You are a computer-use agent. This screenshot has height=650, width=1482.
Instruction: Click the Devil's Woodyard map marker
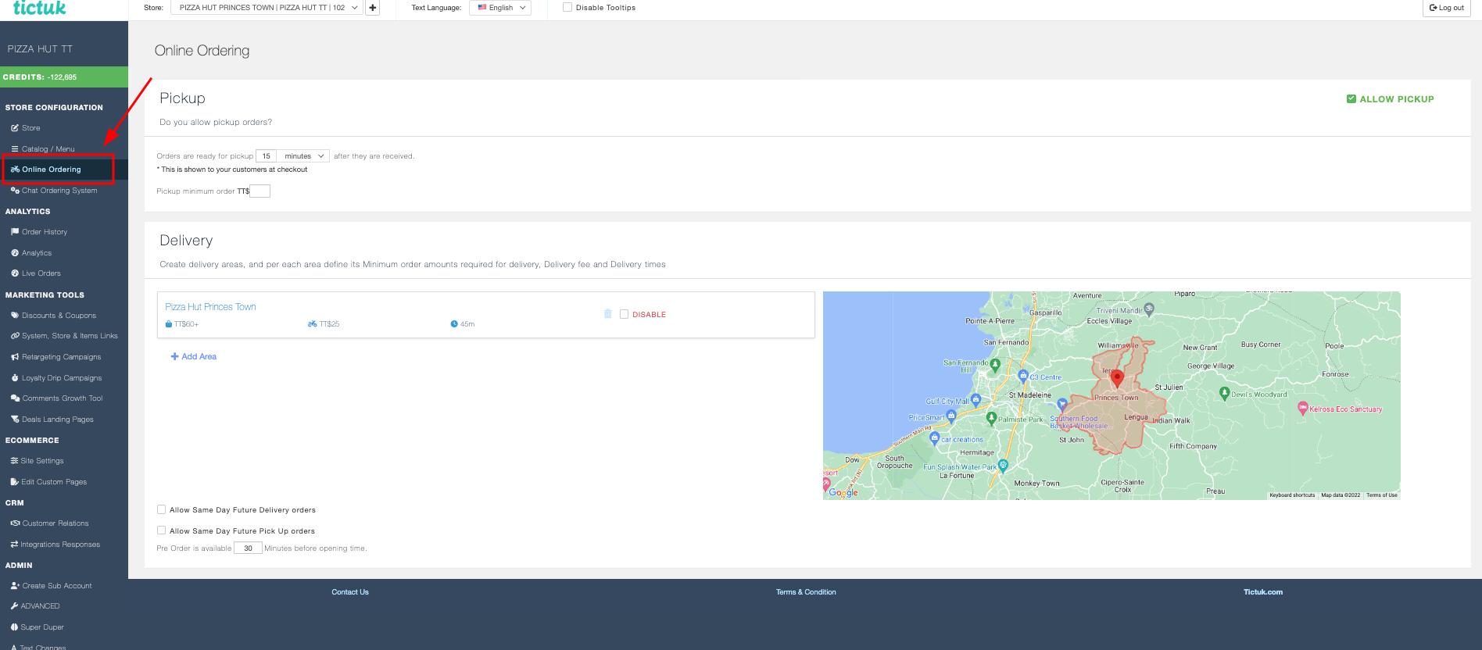tap(1224, 394)
